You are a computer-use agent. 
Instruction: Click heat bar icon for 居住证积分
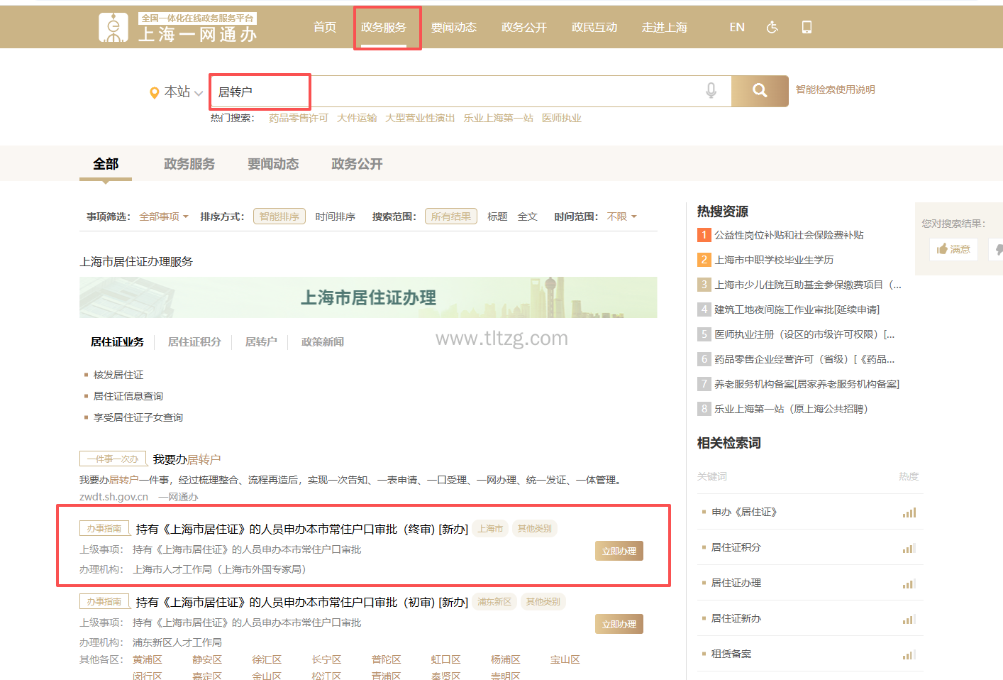(x=909, y=548)
